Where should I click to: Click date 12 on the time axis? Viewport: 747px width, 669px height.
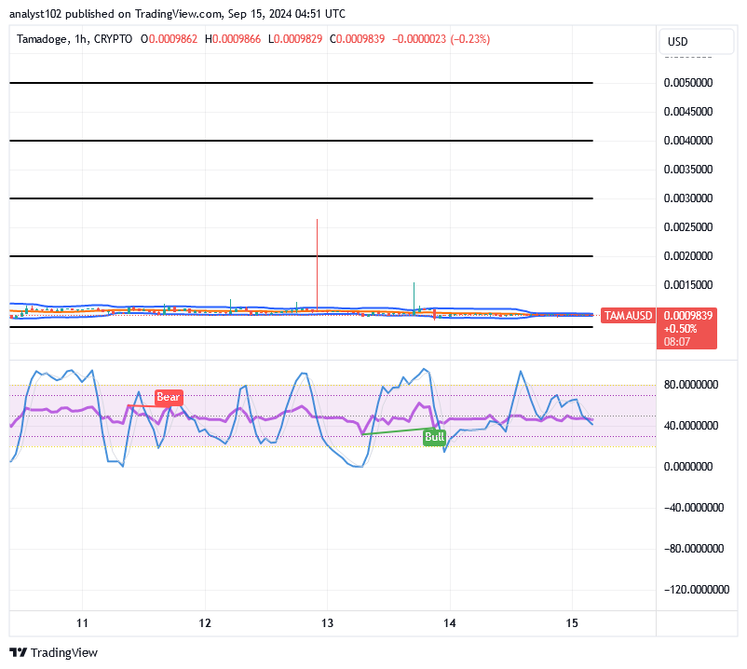click(x=205, y=622)
